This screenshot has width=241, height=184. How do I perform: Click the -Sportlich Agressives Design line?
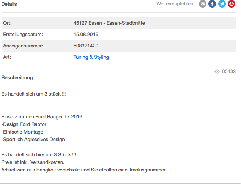click(33, 140)
